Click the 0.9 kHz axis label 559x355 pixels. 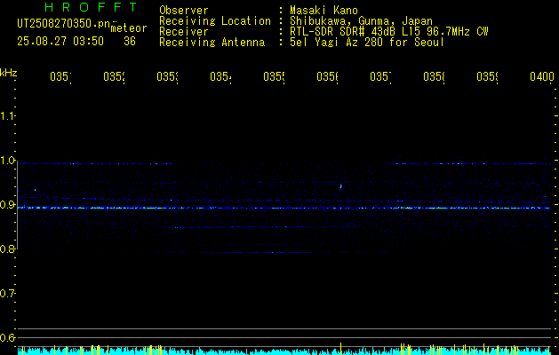click(7, 204)
